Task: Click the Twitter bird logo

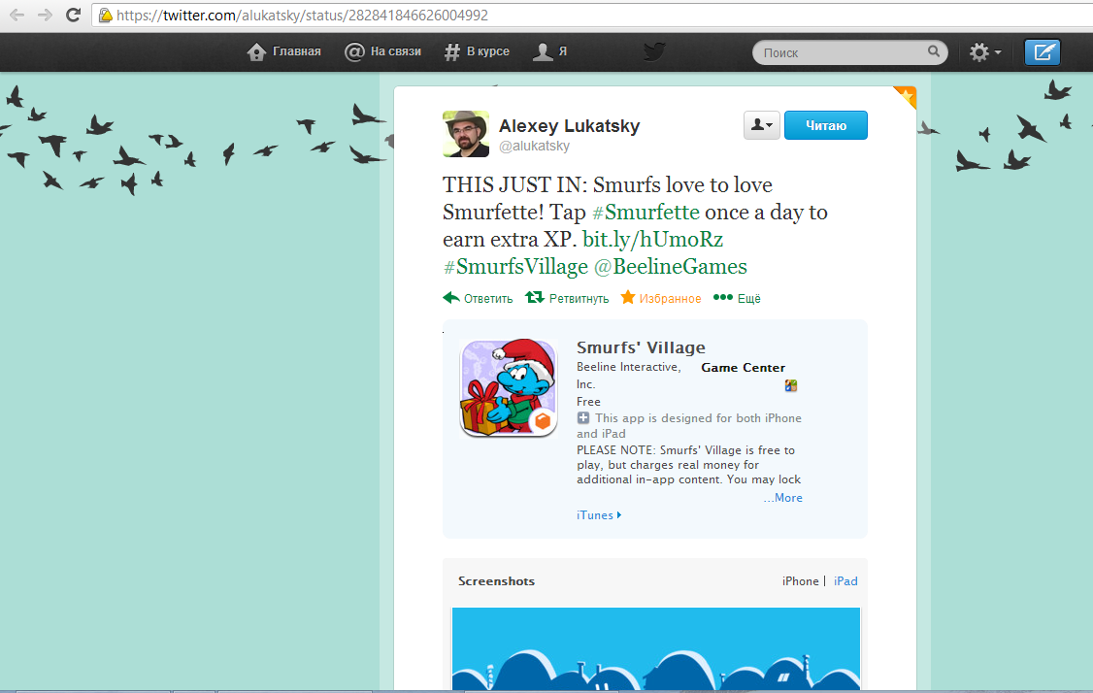Action: click(654, 51)
